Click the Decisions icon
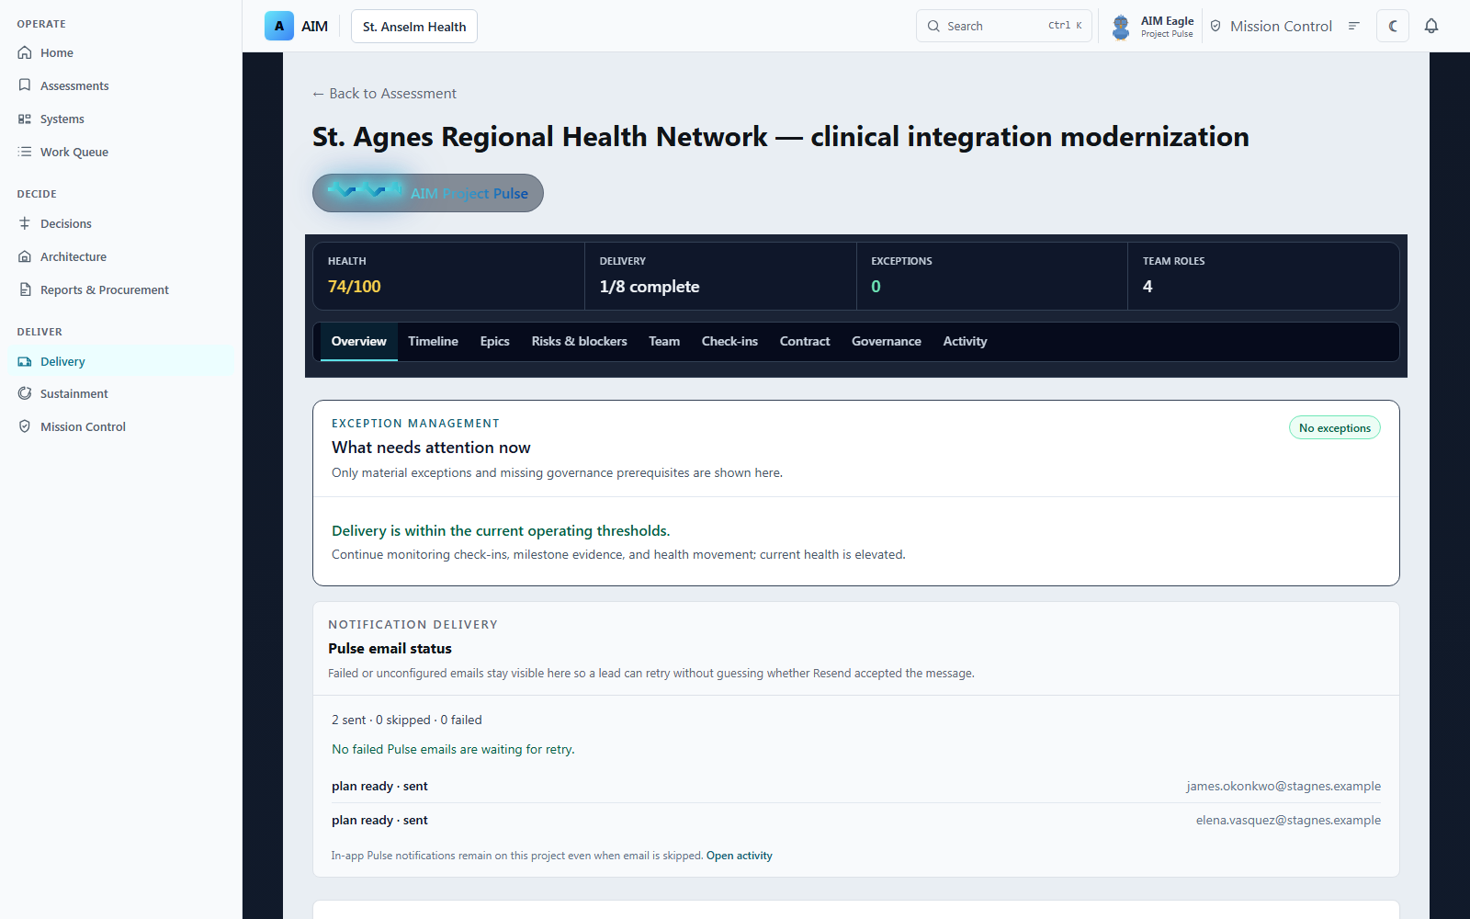This screenshot has height=919, width=1470. 25,223
